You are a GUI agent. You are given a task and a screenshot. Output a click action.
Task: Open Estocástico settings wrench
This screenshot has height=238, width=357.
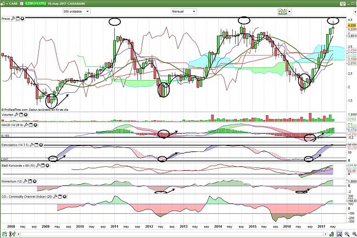pyautogui.click(x=31, y=145)
